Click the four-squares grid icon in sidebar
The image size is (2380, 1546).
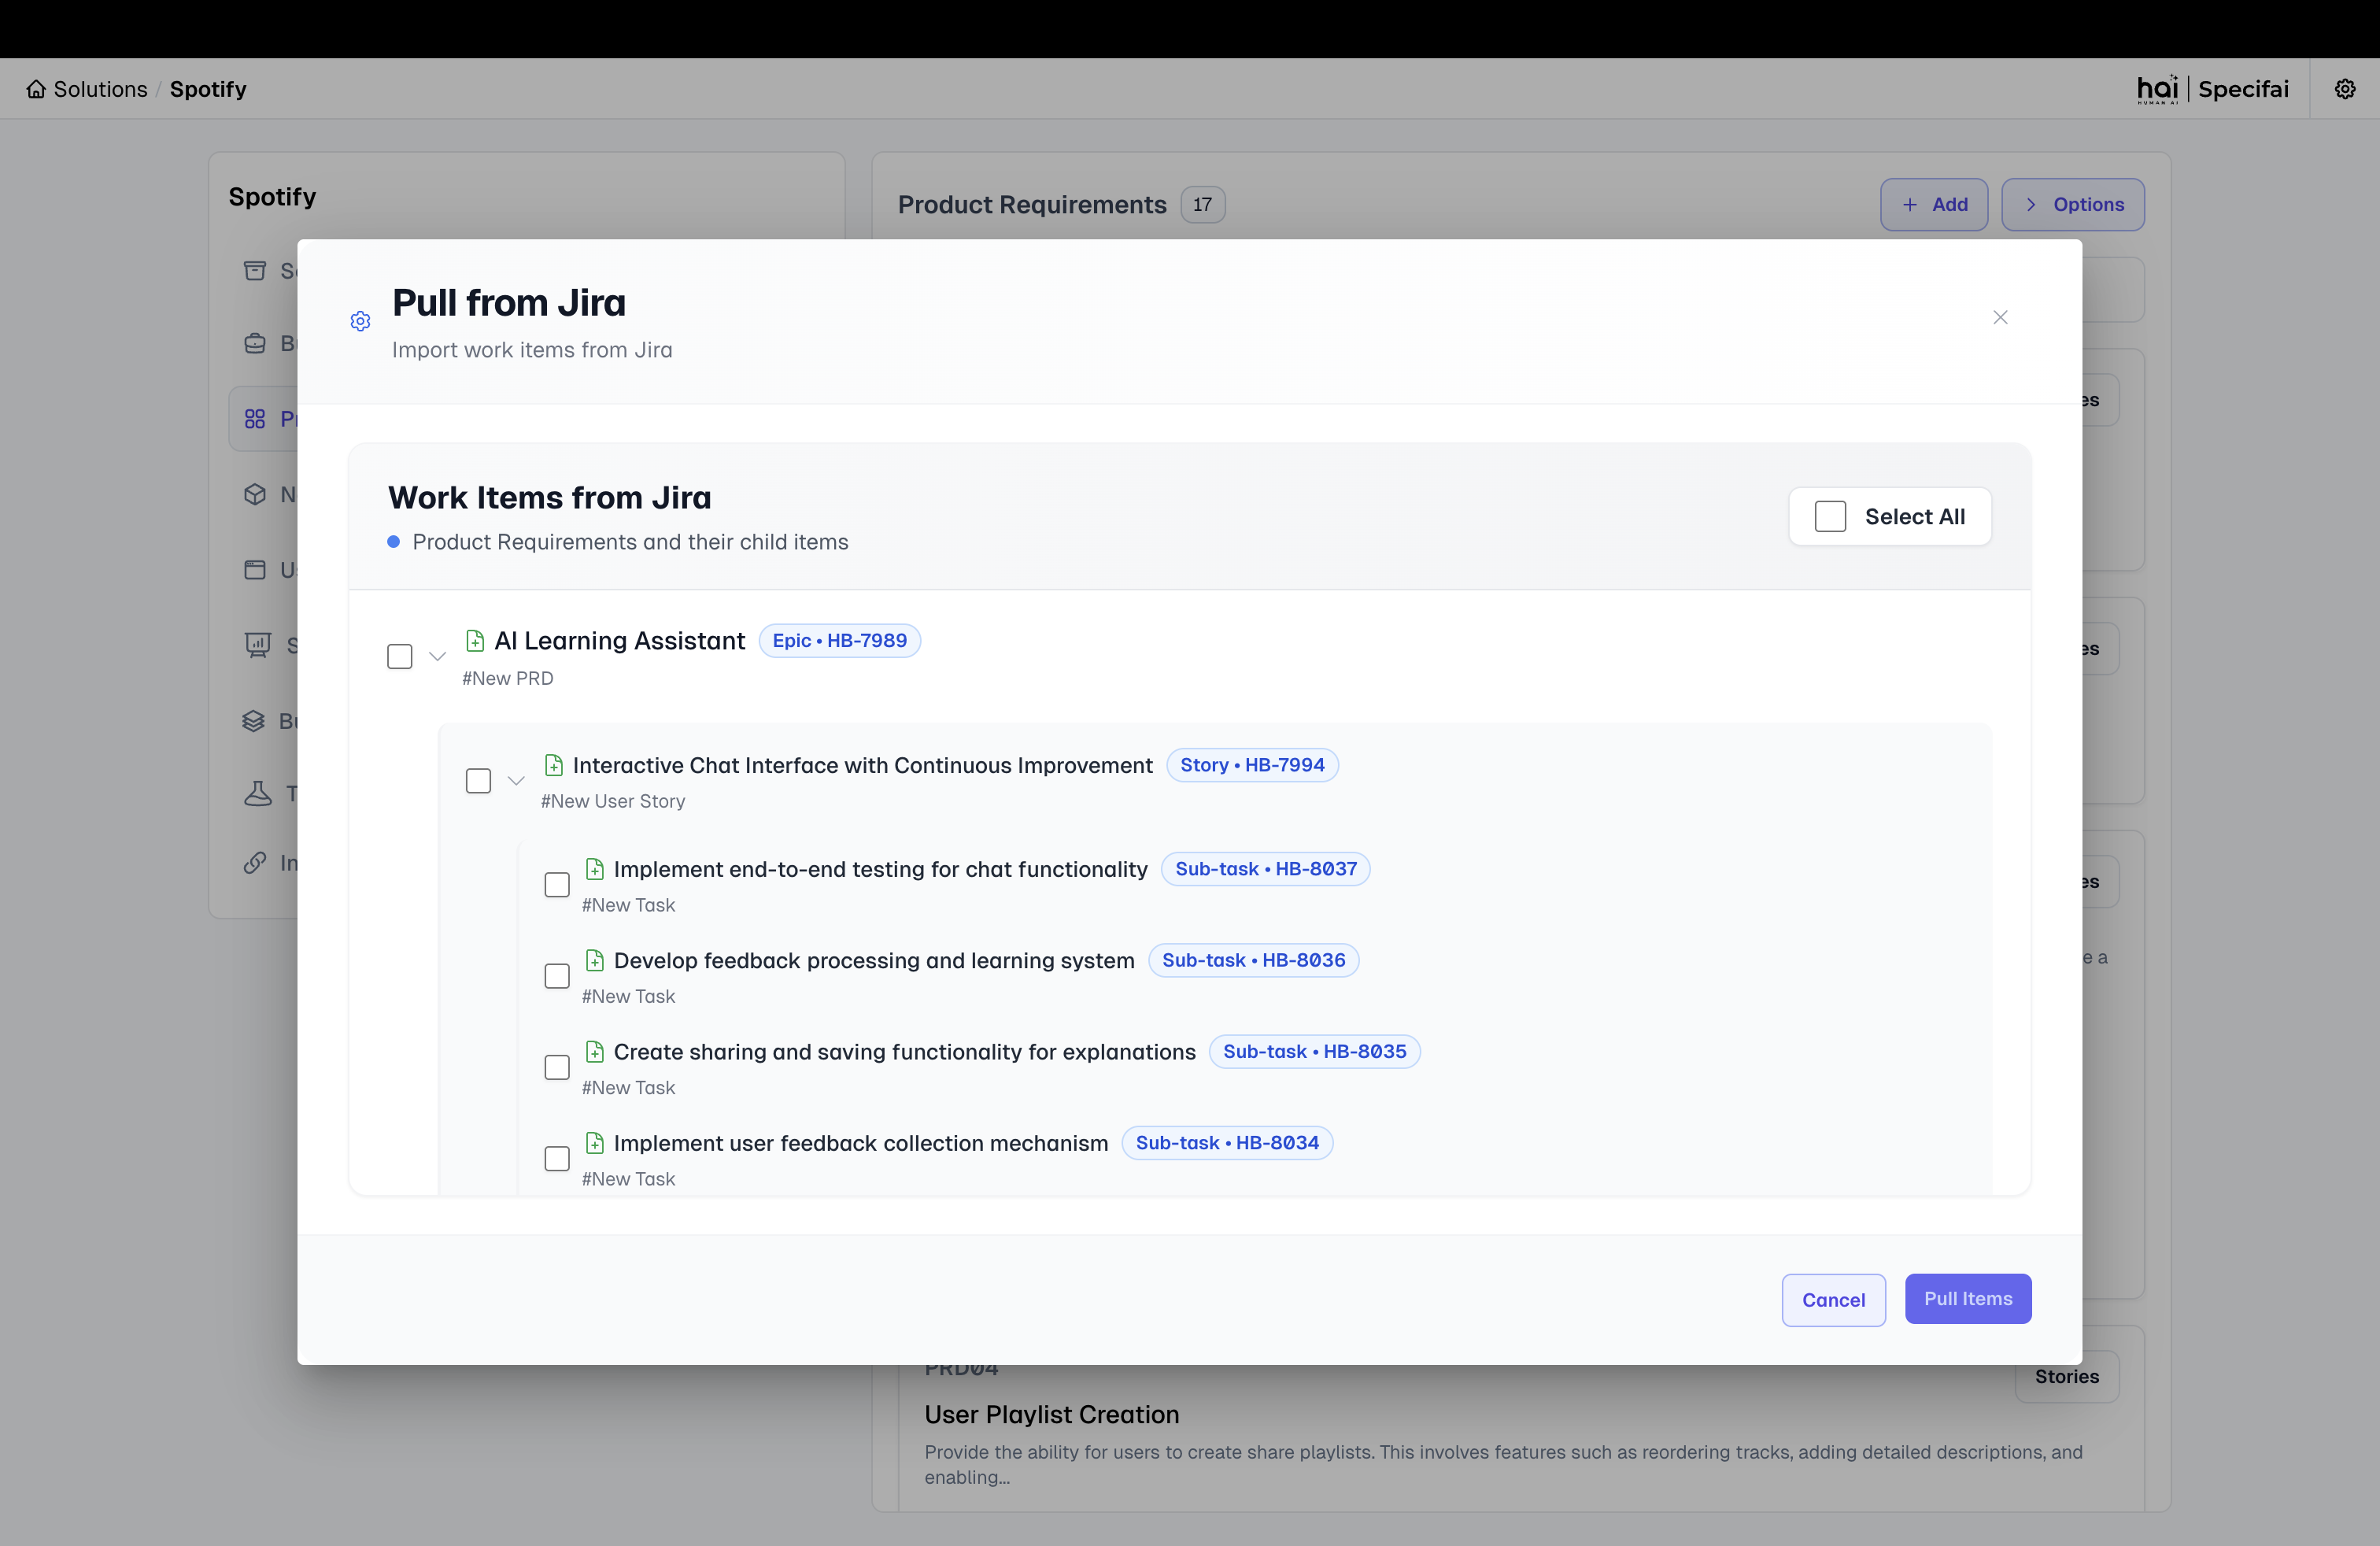[x=255, y=418]
